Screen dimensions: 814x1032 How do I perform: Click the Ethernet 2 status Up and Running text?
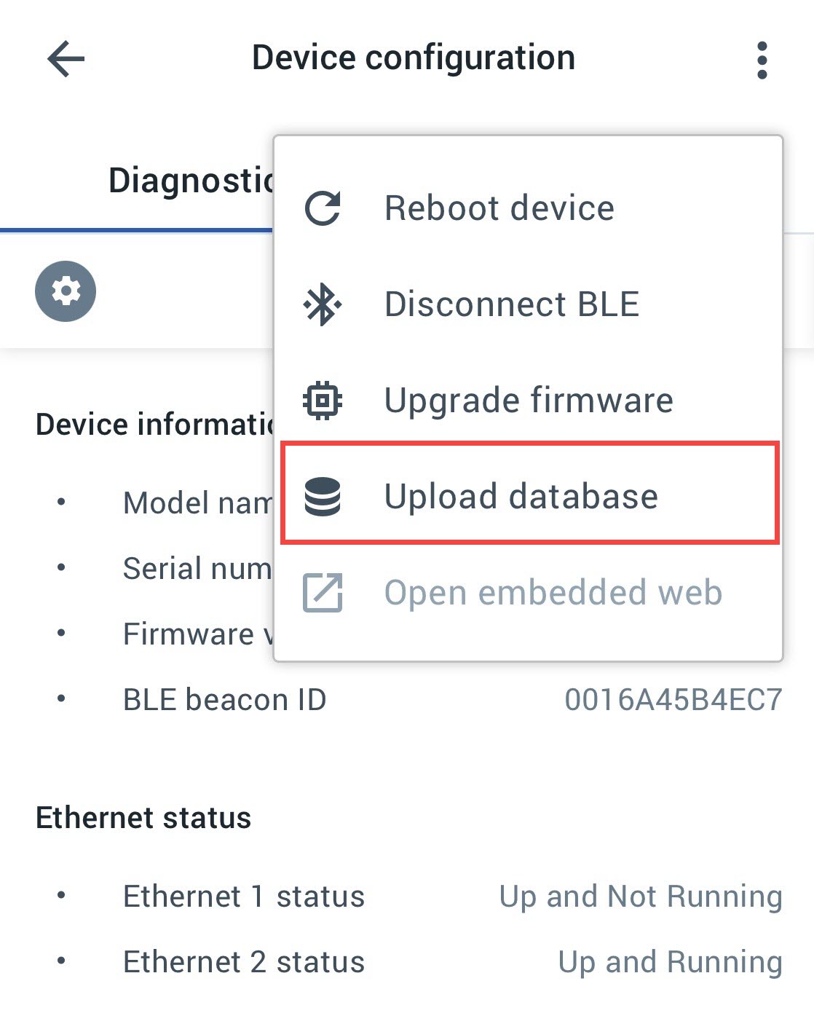click(671, 961)
